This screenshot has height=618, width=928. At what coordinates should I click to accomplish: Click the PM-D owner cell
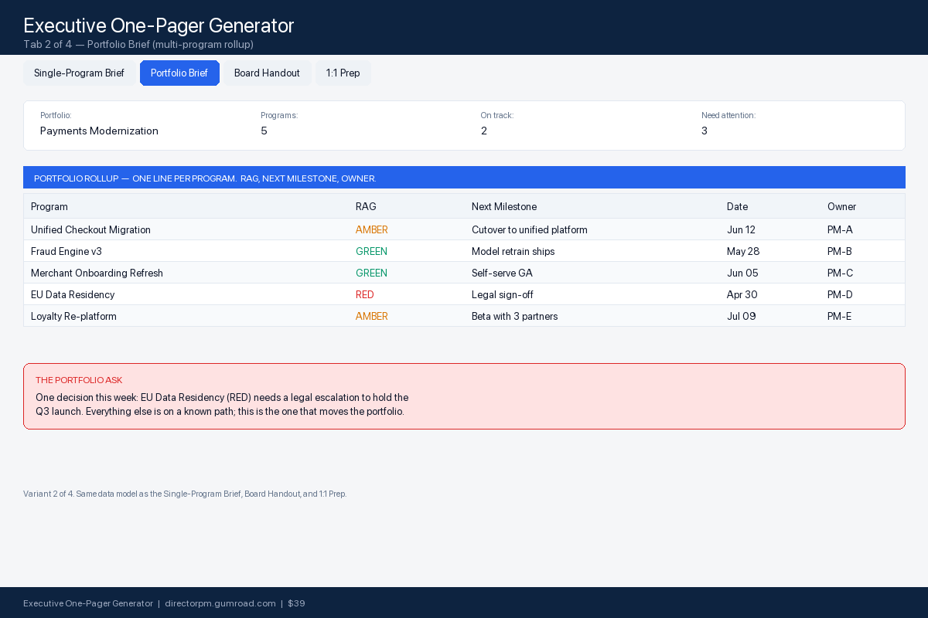(x=840, y=295)
